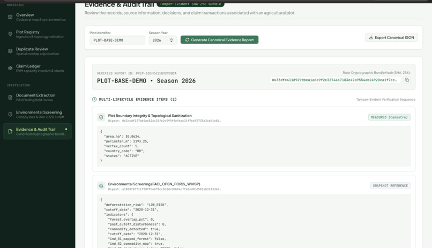Click the Plot Boundary digest hash line
432x248 pixels.
165,121
